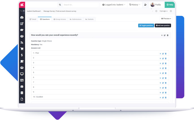Delete the '1 - Poor' answer
Screen dimensions: 194x120
coord(166,54)
